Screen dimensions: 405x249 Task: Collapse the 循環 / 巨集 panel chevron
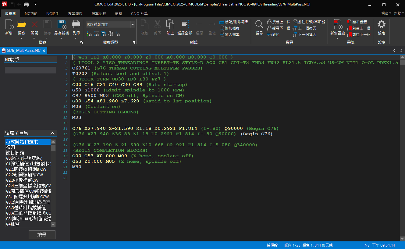click(x=52, y=133)
